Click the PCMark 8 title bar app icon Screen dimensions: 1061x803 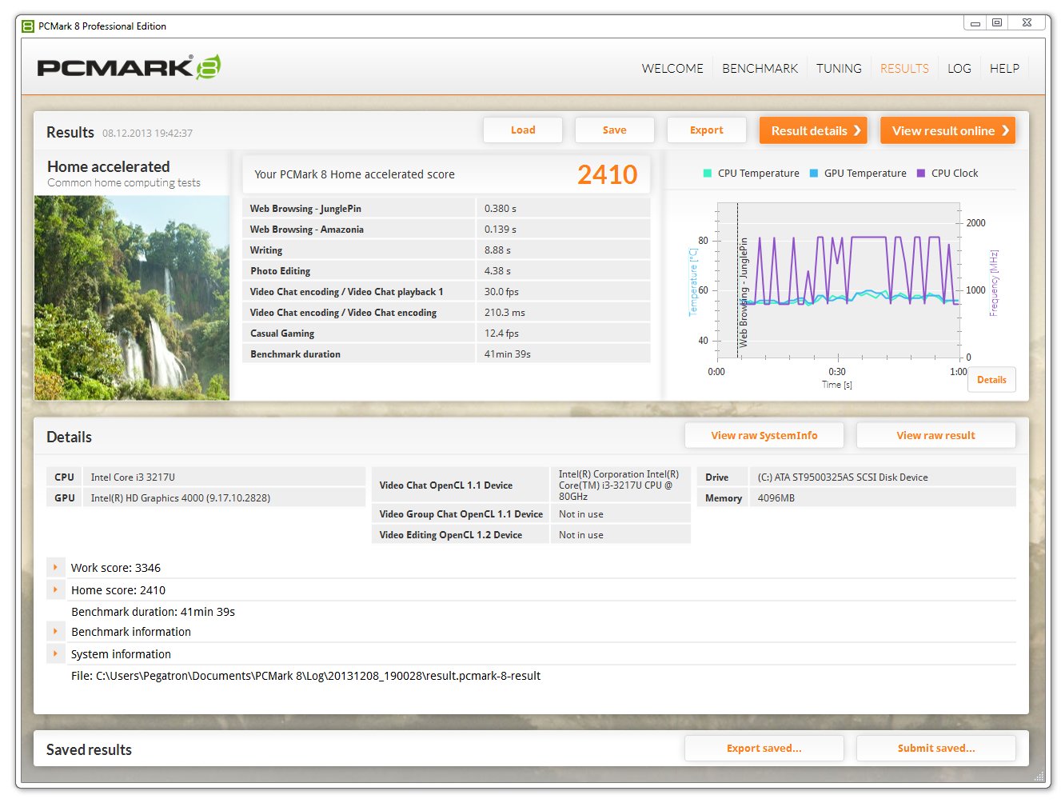tap(28, 26)
